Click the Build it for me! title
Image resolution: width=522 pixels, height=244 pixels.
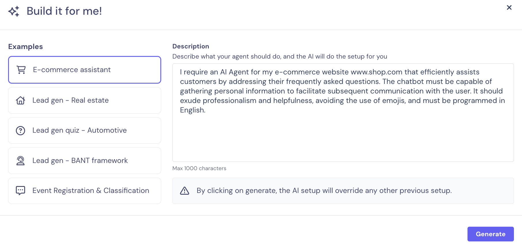(64, 11)
